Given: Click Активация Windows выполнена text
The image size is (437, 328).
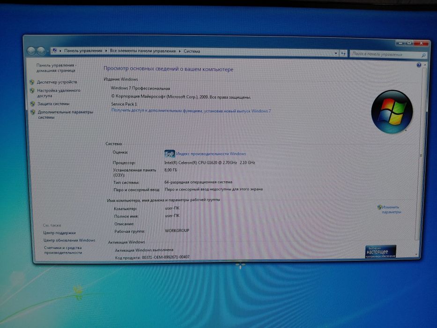Looking at the screenshot, I should click(144, 250).
